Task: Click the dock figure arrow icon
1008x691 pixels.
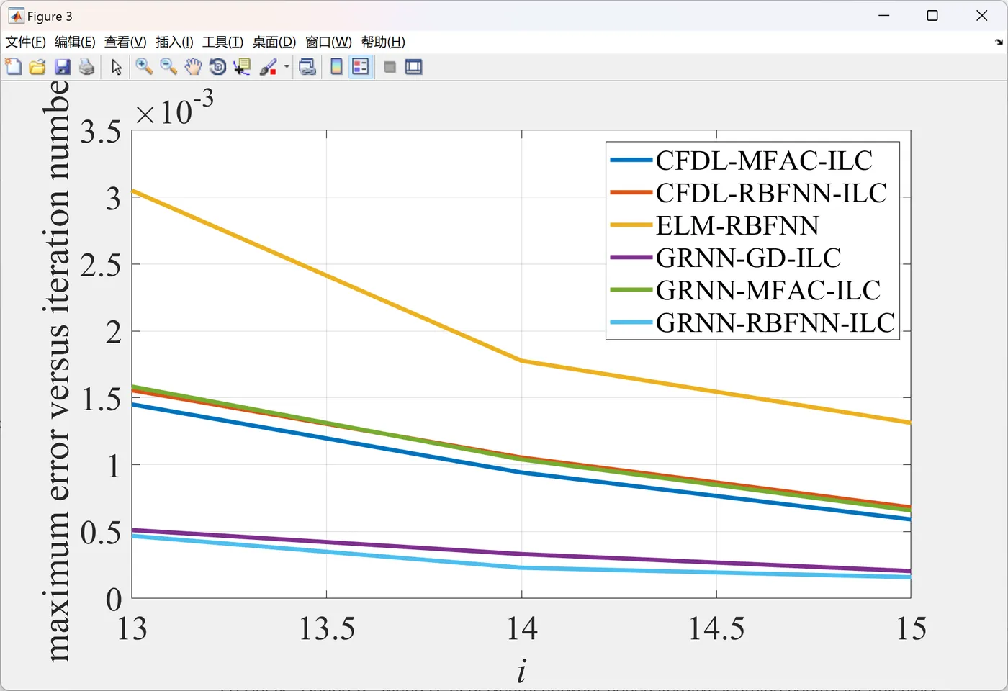Action: pyautogui.click(x=999, y=42)
